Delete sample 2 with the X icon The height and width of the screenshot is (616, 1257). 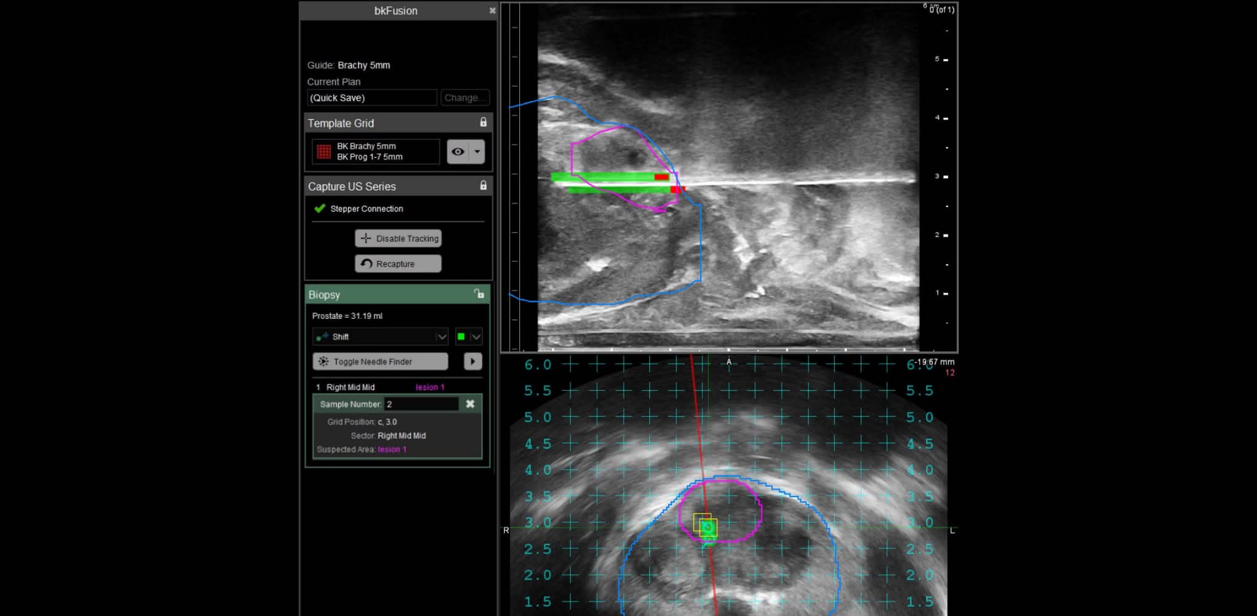[x=470, y=404]
